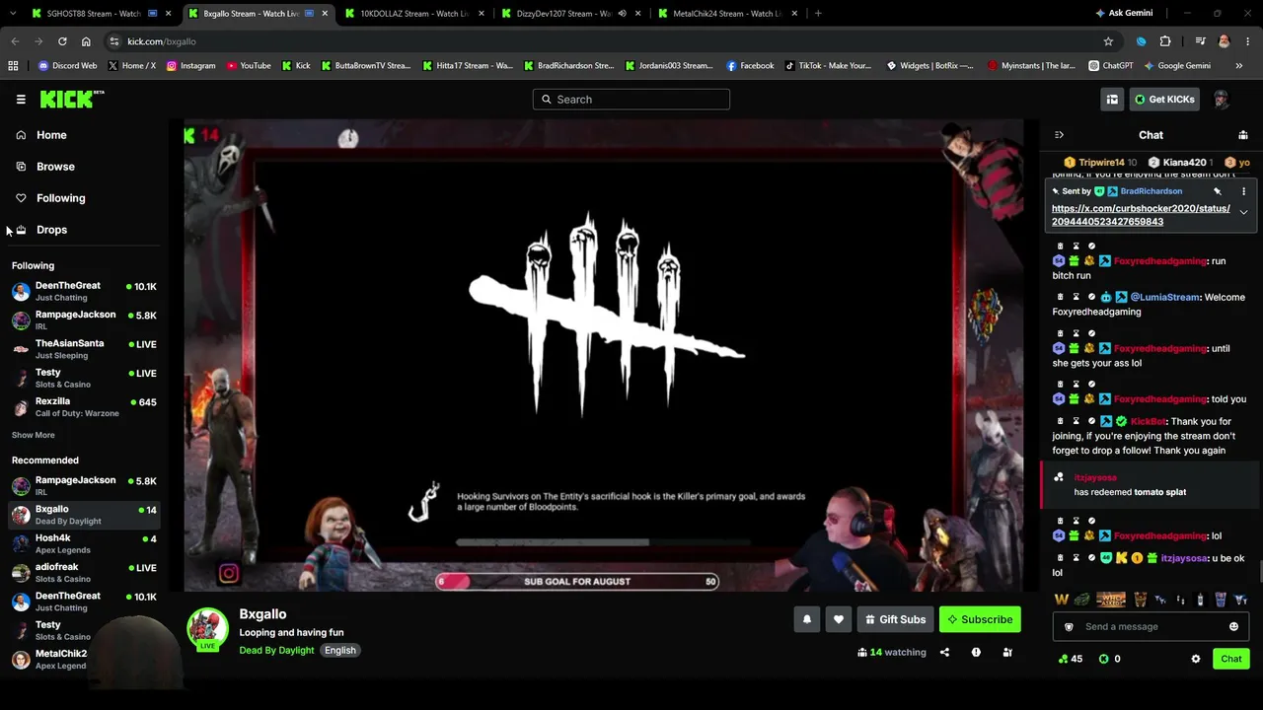Open the Dead By Daylight category link
Image resolution: width=1263 pixels, height=710 pixels.
click(276, 651)
